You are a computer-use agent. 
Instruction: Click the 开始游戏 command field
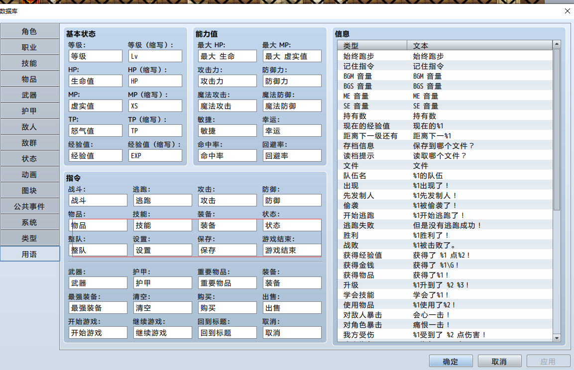98,333
